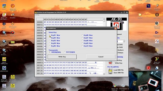
Task: Open the EWS type dropdown arrow
Action: 124,41
